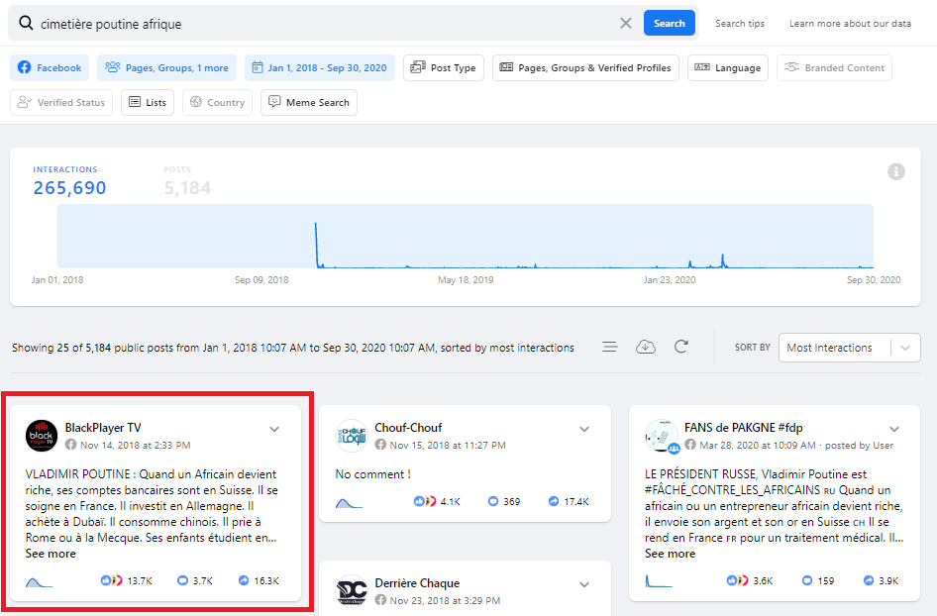Click See more on FANS de PAKGNE post
Image resolution: width=937 pixels, height=616 pixels.
point(670,554)
